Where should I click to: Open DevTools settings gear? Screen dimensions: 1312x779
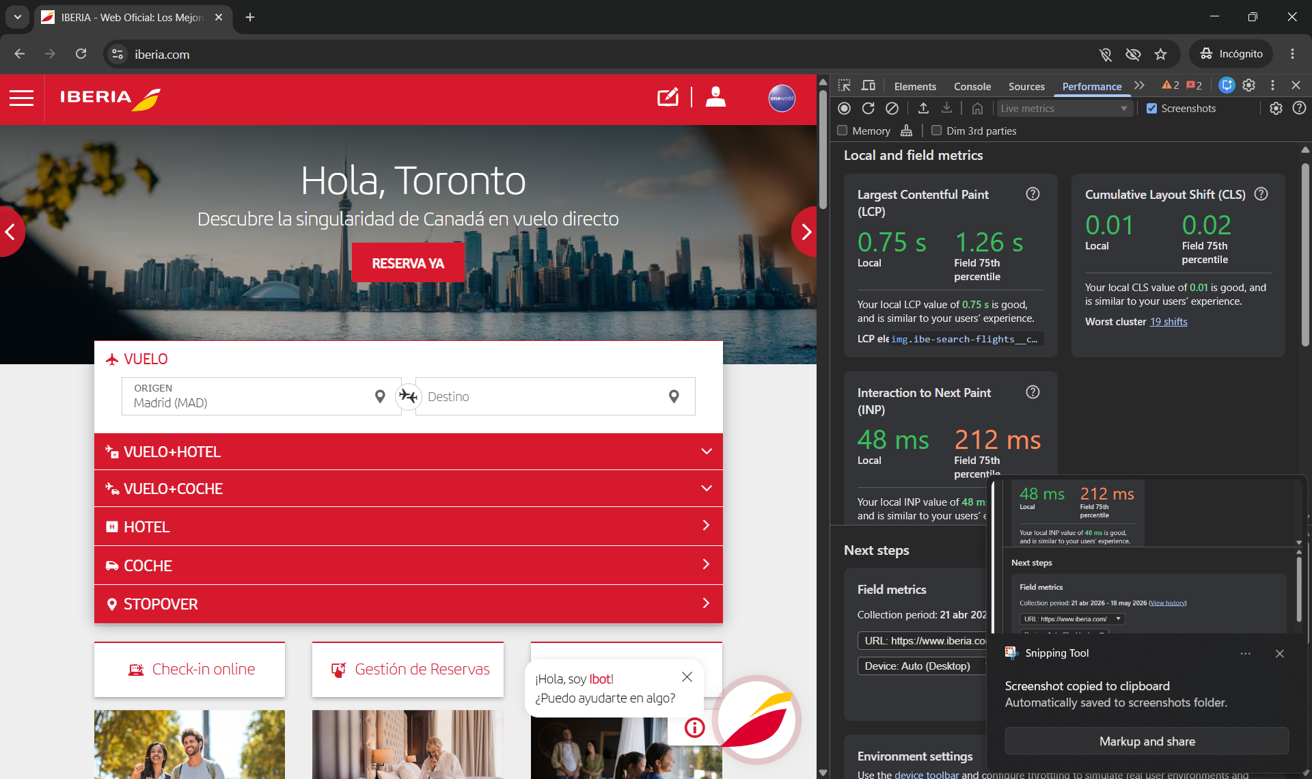click(x=1249, y=85)
